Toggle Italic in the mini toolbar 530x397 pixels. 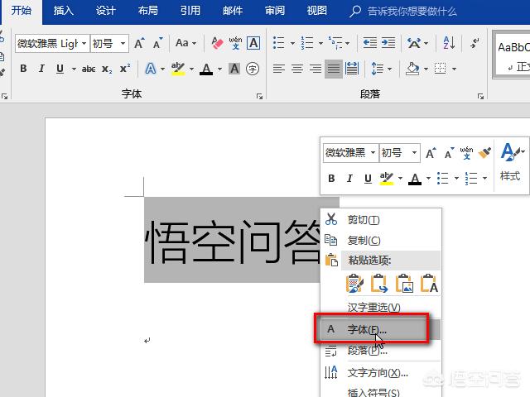tap(349, 179)
